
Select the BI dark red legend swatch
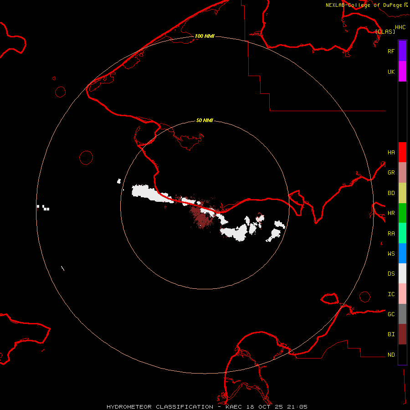tap(402, 334)
